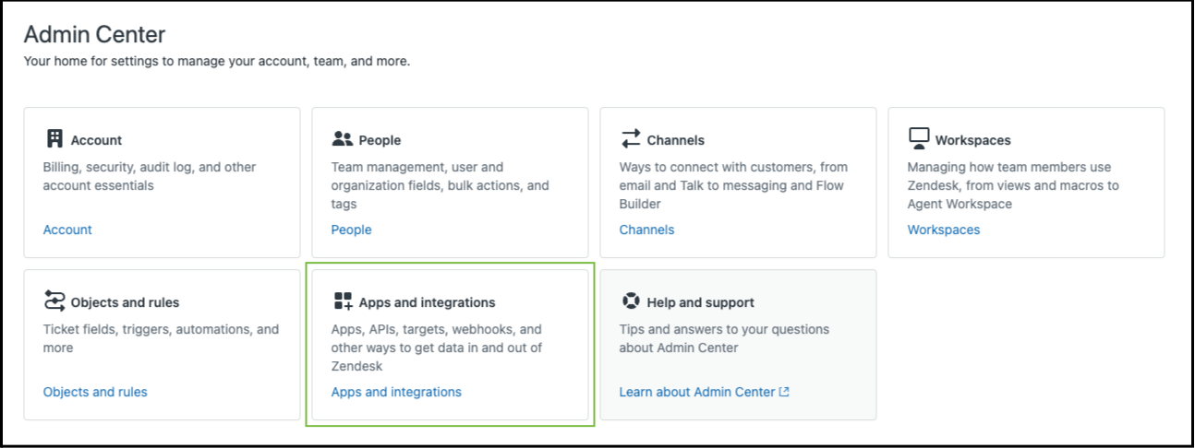Viewport: 1195px width, 448px height.
Task: Open the Account link
Action: (67, 230)
